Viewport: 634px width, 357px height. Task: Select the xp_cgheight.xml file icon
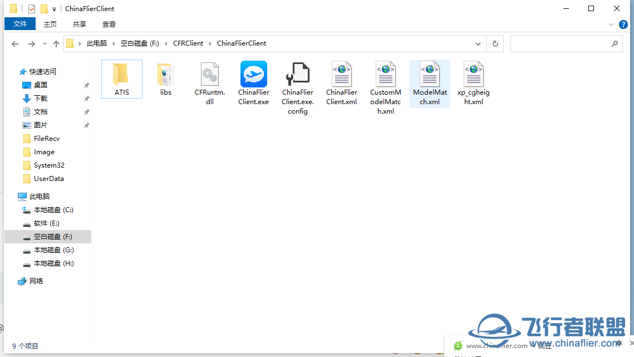tap(474, 74)
